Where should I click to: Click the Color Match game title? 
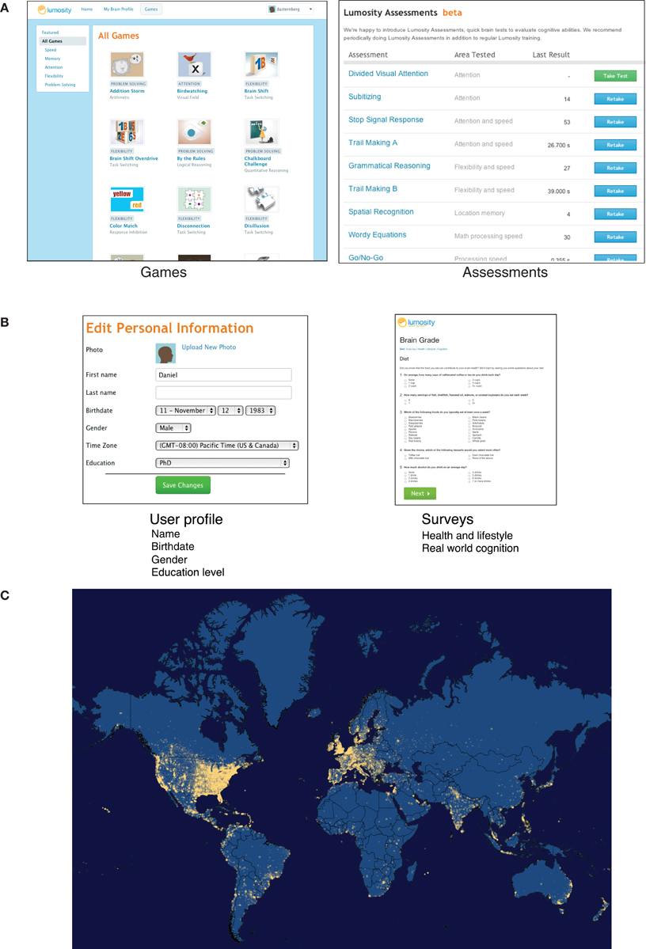pos(123,226)
